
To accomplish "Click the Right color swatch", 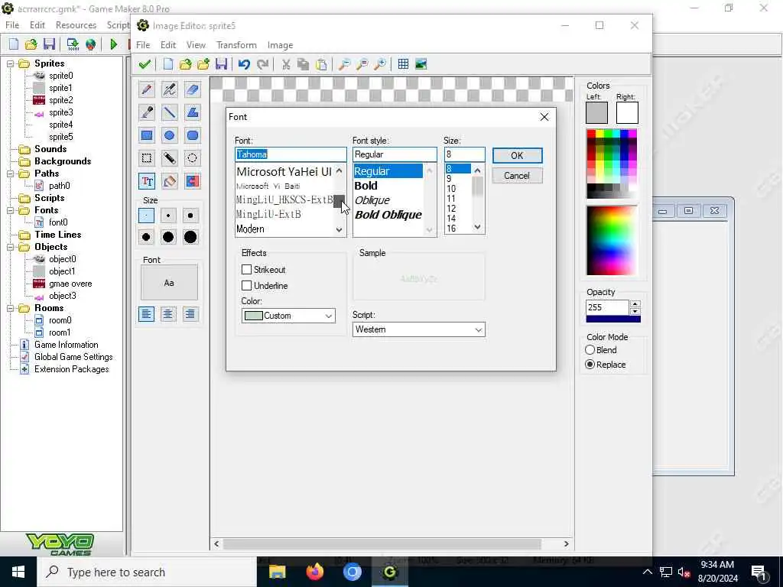I will pos(627,113).
